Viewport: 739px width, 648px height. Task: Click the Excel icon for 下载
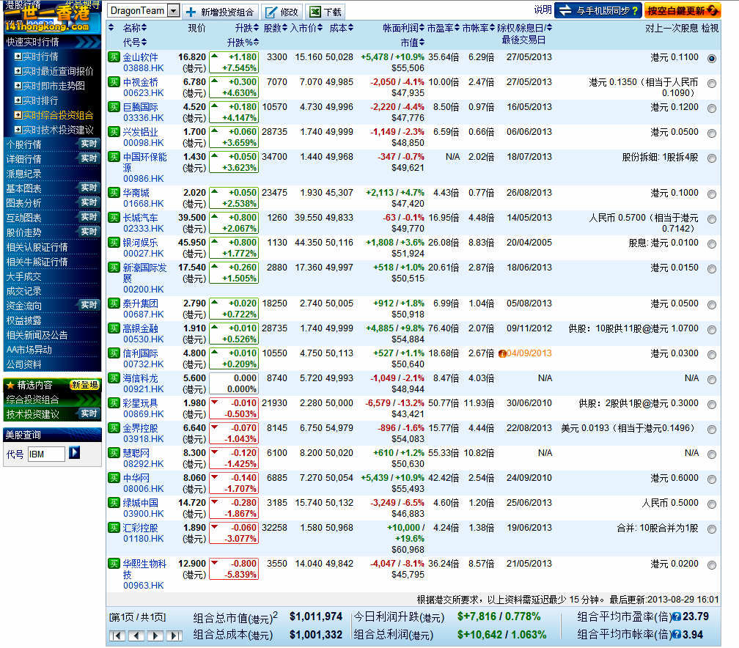click(x=315, y=12)
